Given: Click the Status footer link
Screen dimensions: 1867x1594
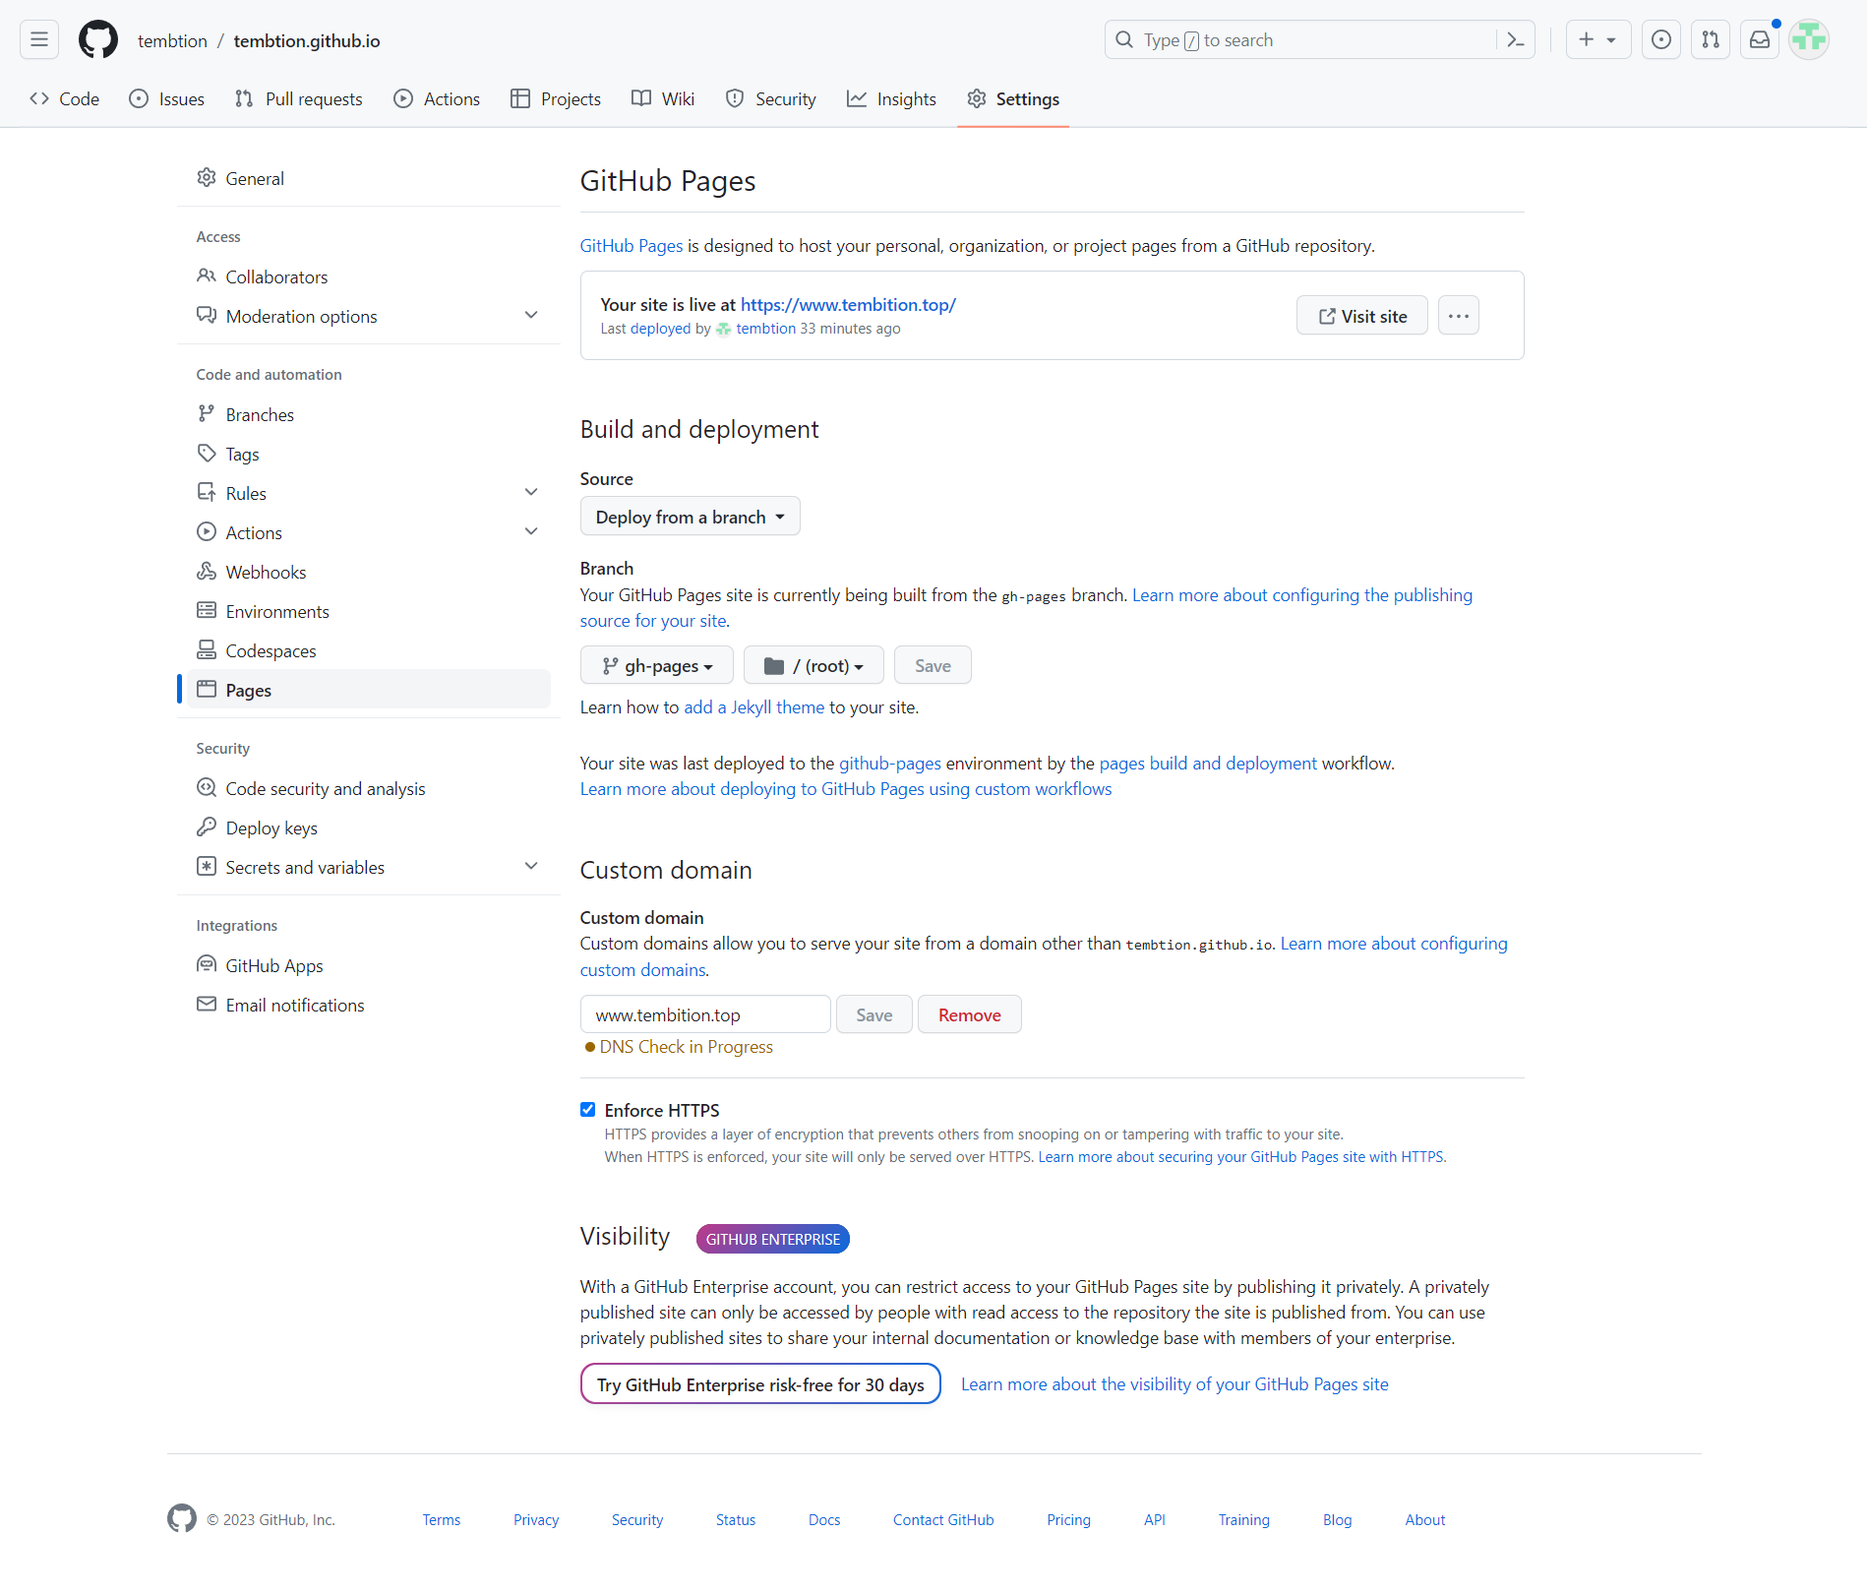Looking at the screenshot, I should coord(736,1520).
